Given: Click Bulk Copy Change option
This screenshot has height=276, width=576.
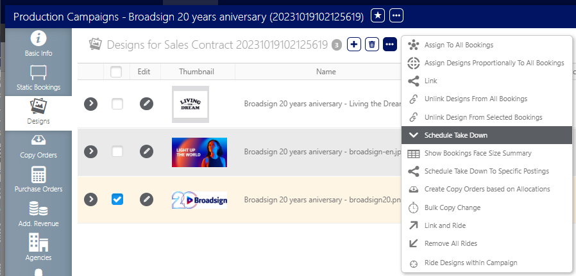Looking at the screenshot, I should [x=452, y=207].
